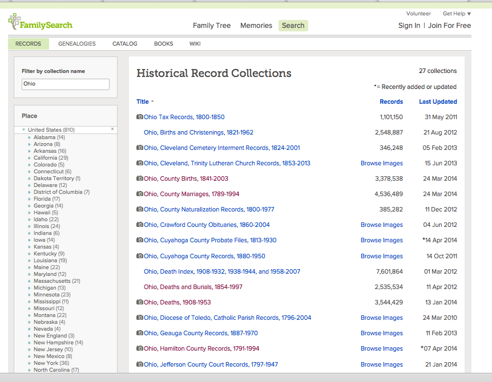This screenshot has width=492, height=382.
Task: Switch to the CATALOG tab
Action: click(x=125, y=43)
